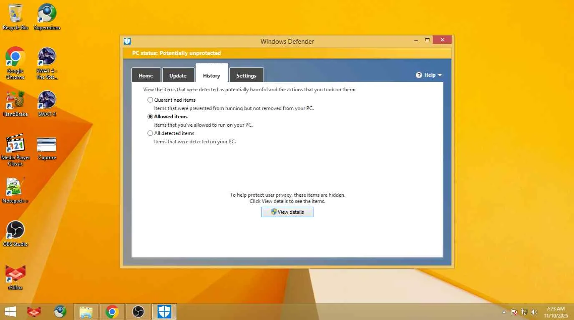
Task: Click the r3dfox taskbar icon
Action: point(34,312)
